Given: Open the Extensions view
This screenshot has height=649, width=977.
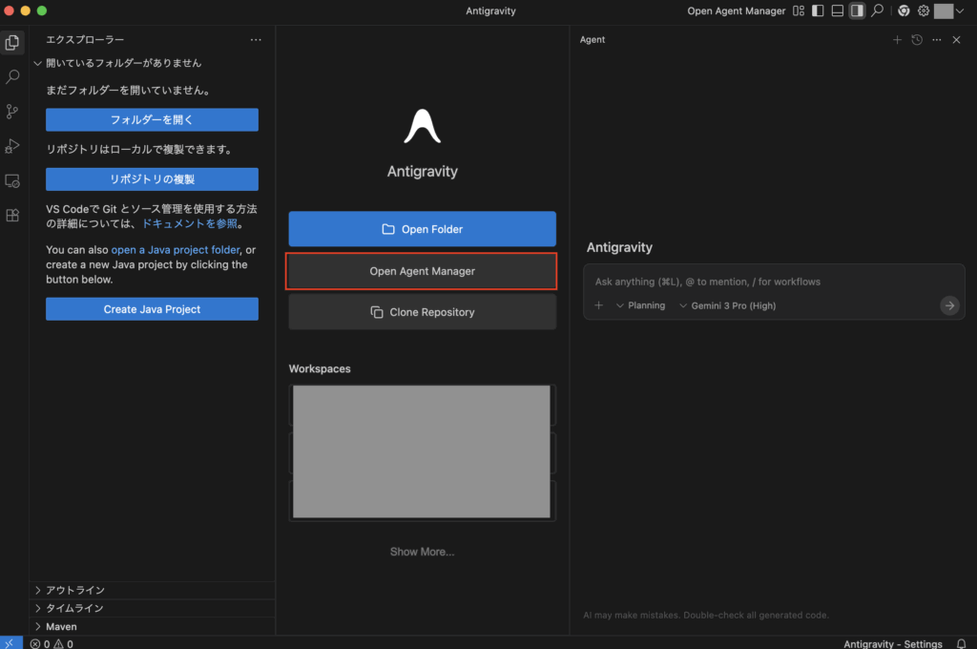Looking at the screenshot, I should click(12, 216).
